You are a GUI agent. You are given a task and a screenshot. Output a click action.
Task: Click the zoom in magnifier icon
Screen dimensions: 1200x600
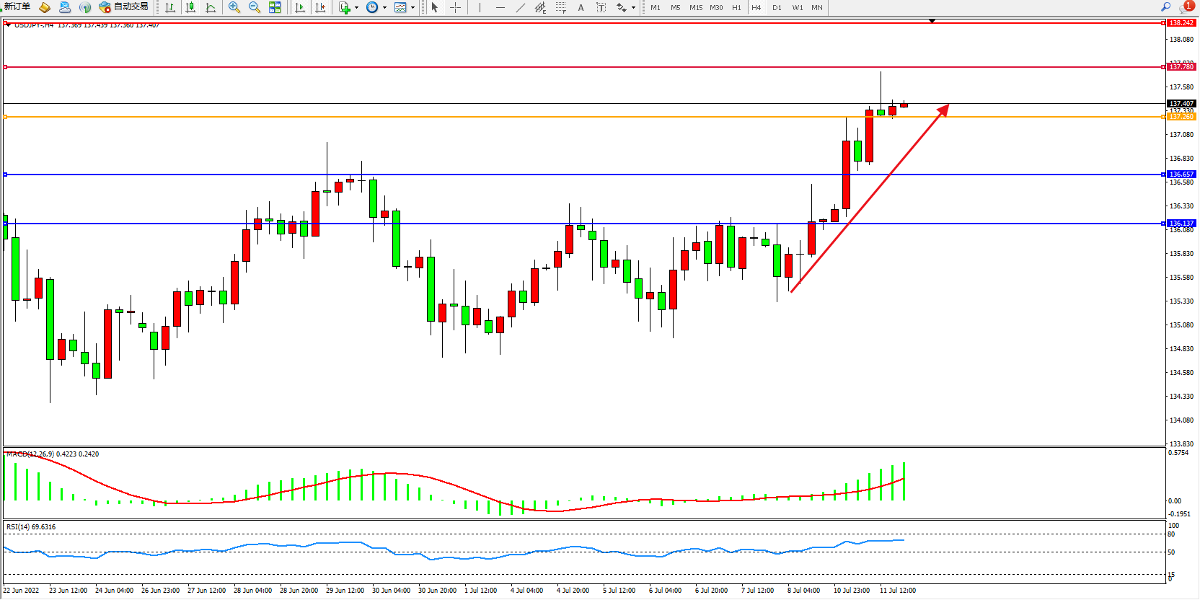pyautogui.click(x=234, y=7)
